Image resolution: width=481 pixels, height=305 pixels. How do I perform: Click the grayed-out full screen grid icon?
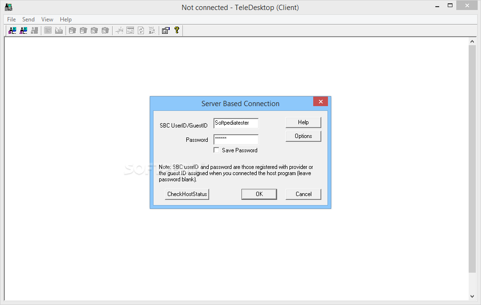(48, 30)
